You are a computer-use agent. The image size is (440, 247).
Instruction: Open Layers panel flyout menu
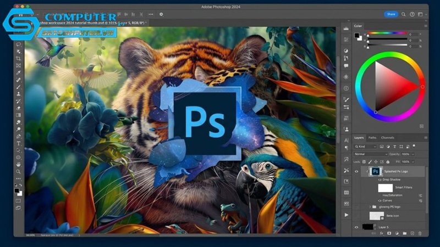pyautogui.click(x=426, y=138)
